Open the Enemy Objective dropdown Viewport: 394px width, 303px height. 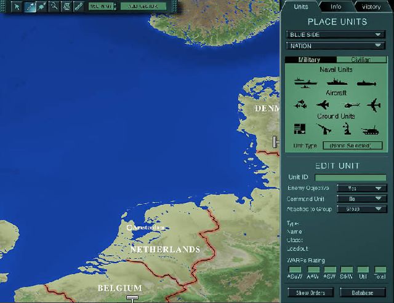pyautogui.click(x=361, y=188)
